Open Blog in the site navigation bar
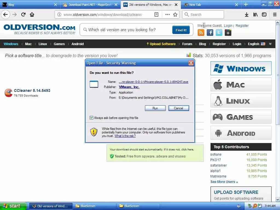280x210 pixels. click(202, 44)
